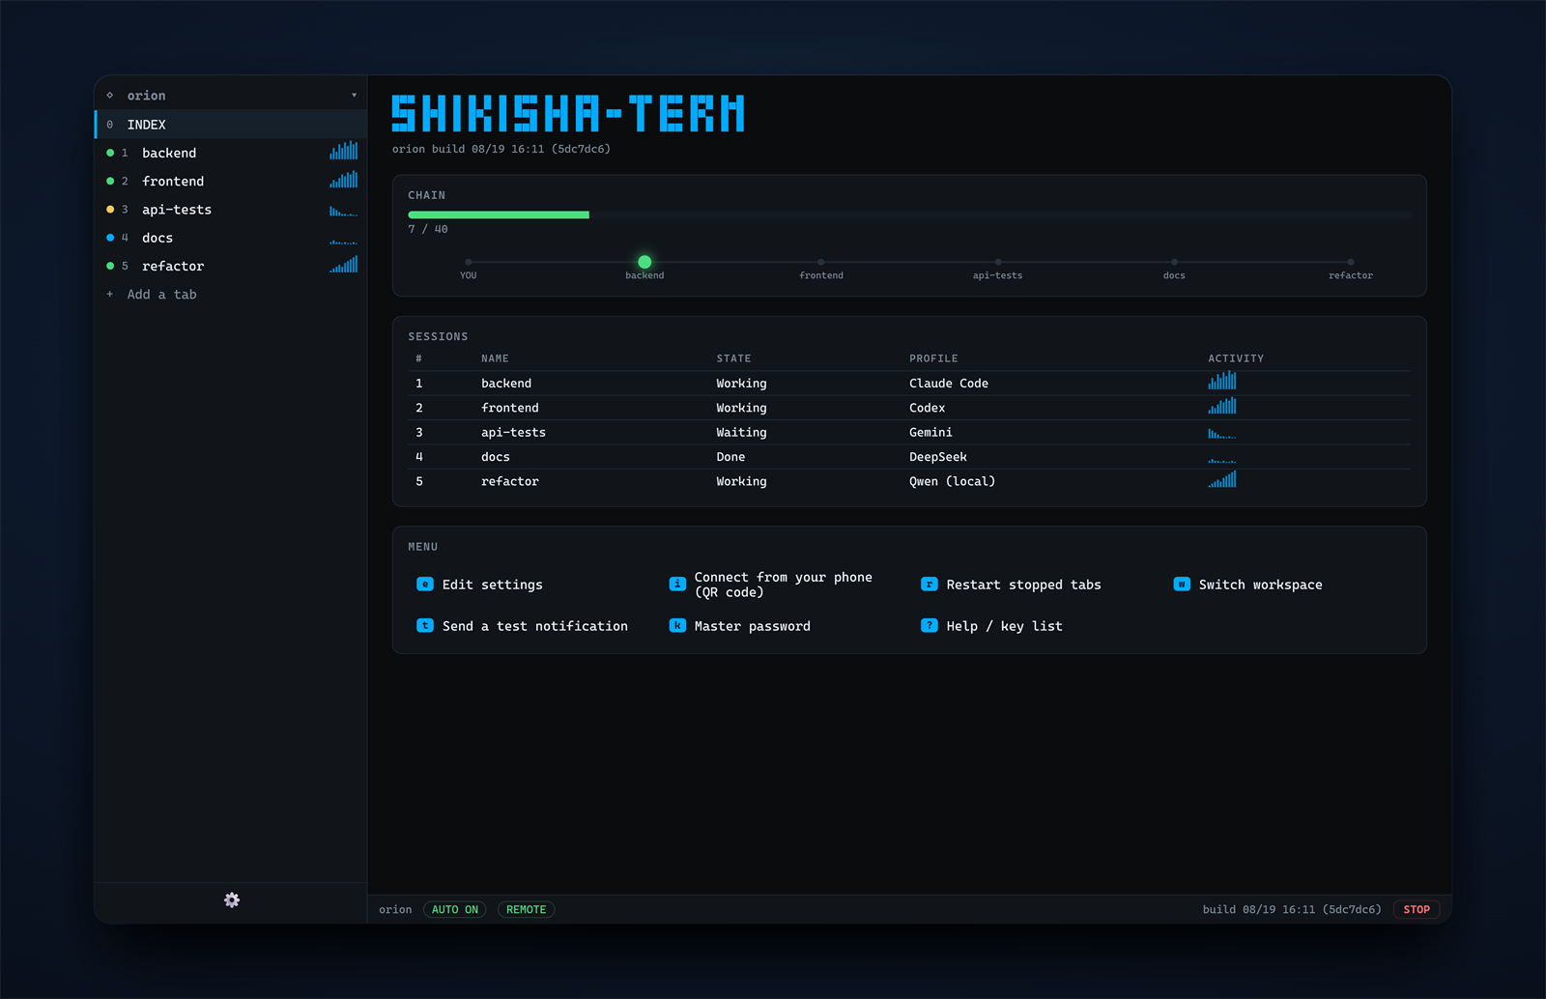Choose Restart stopped tabs
1546x999 pixels.
1023,585
